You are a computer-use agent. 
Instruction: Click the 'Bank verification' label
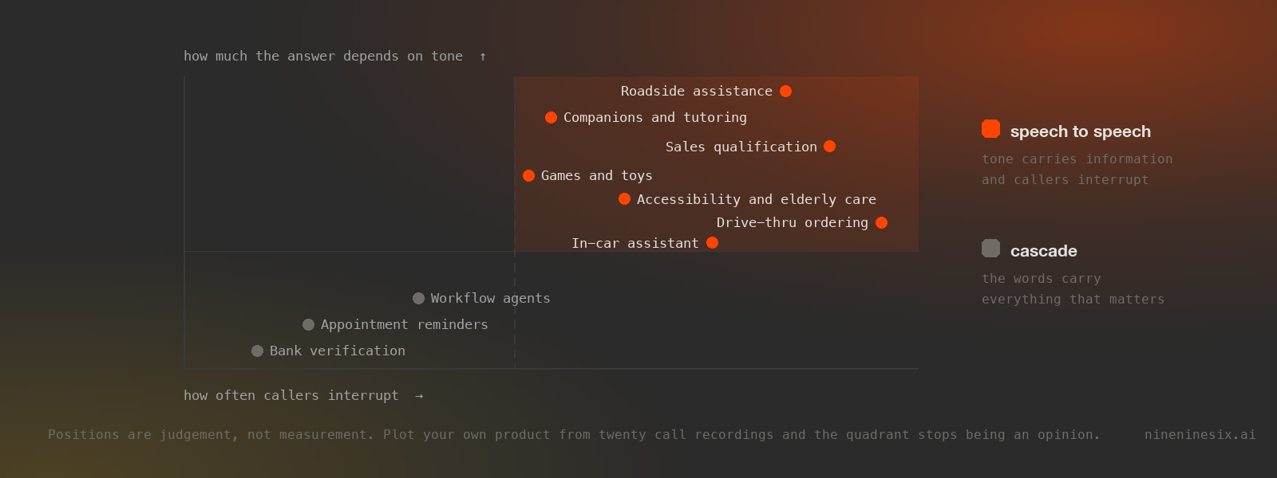tap(338, 351)
